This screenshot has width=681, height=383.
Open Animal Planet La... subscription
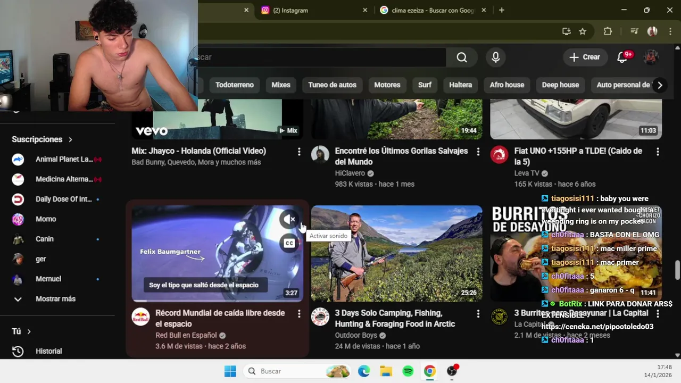click(57, 159)
